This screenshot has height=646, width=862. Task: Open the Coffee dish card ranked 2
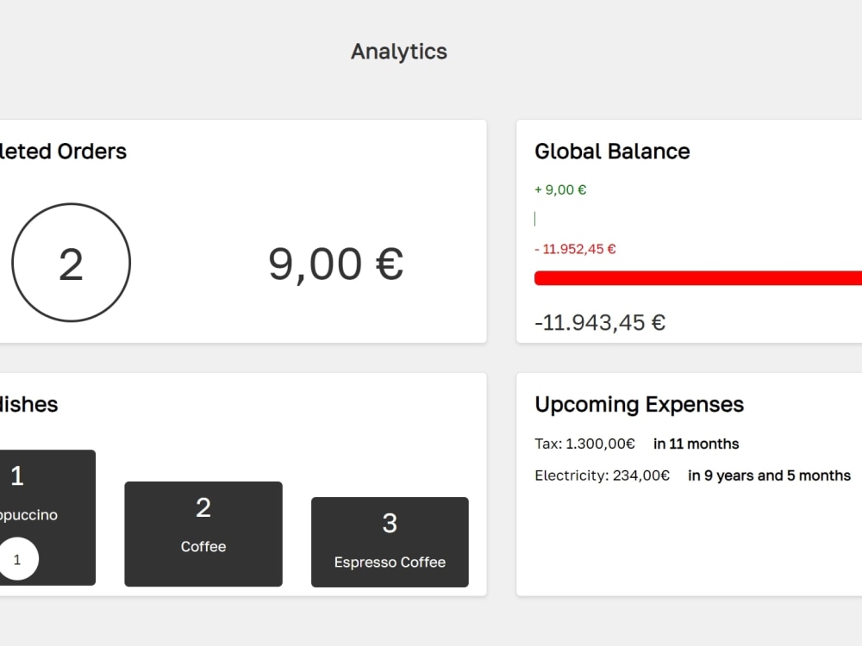pyautogui.click(x=203, y=534)
